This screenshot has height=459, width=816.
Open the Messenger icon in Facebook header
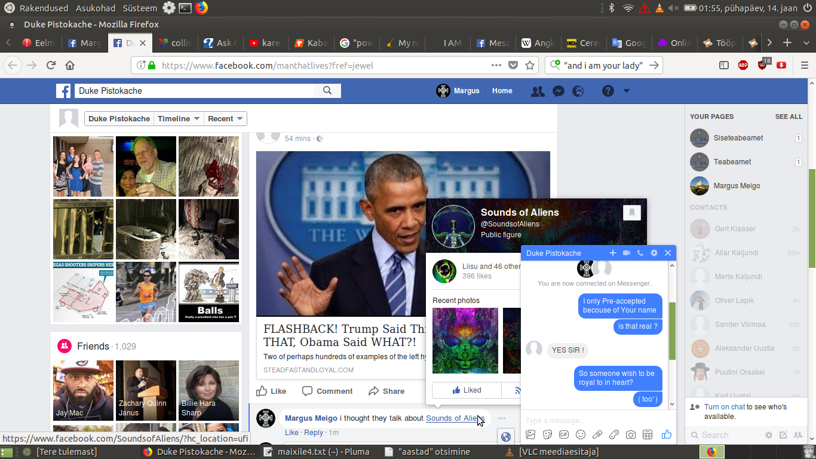click(559, 91)
